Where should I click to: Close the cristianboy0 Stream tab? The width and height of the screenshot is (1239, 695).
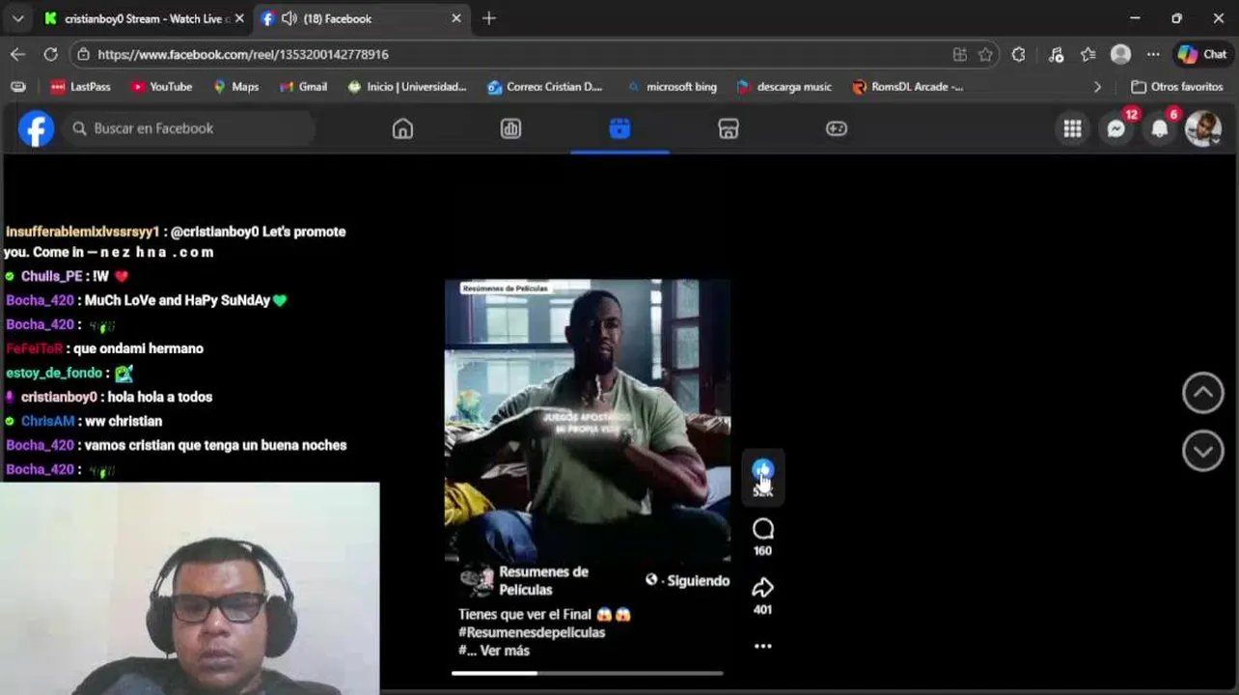[x=239, y=18]
